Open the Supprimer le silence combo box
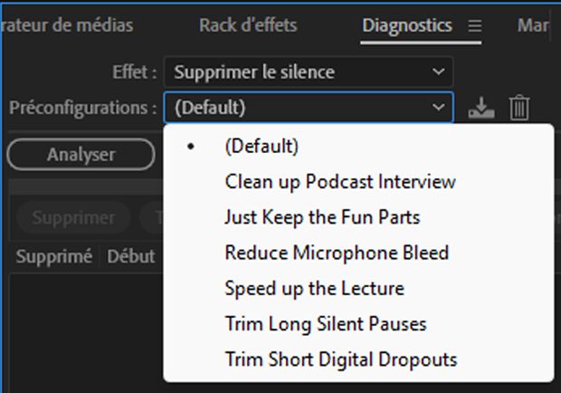Viewport: 561px width, 393px height. 309,72
